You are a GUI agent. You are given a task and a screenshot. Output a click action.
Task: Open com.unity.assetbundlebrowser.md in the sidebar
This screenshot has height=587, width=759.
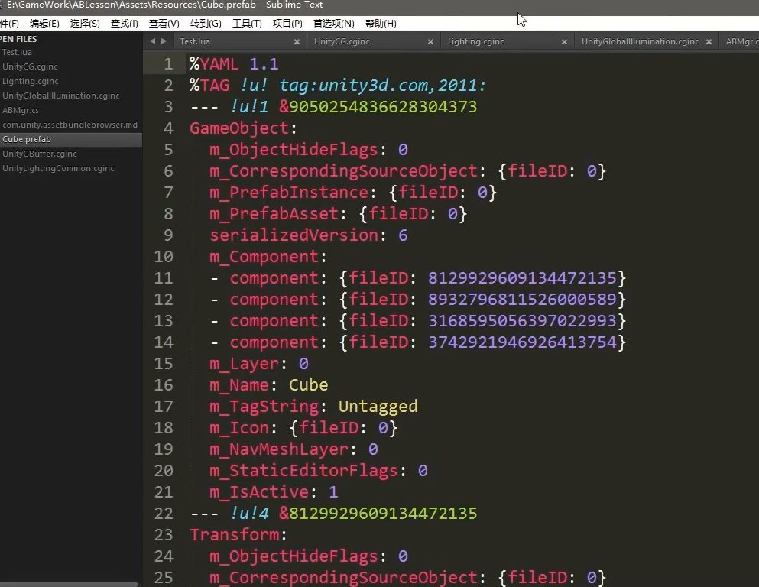(70, 125)
